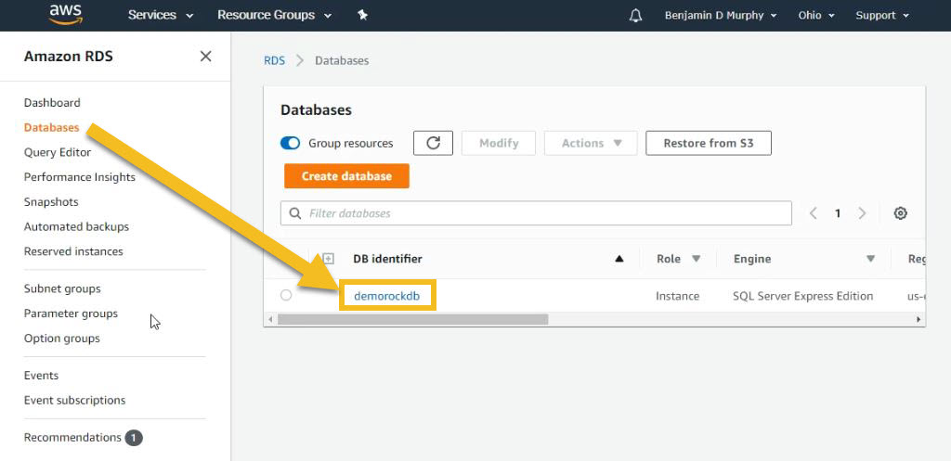
Task: Click the Databases breadcrumb text
Action: (342, 60)
